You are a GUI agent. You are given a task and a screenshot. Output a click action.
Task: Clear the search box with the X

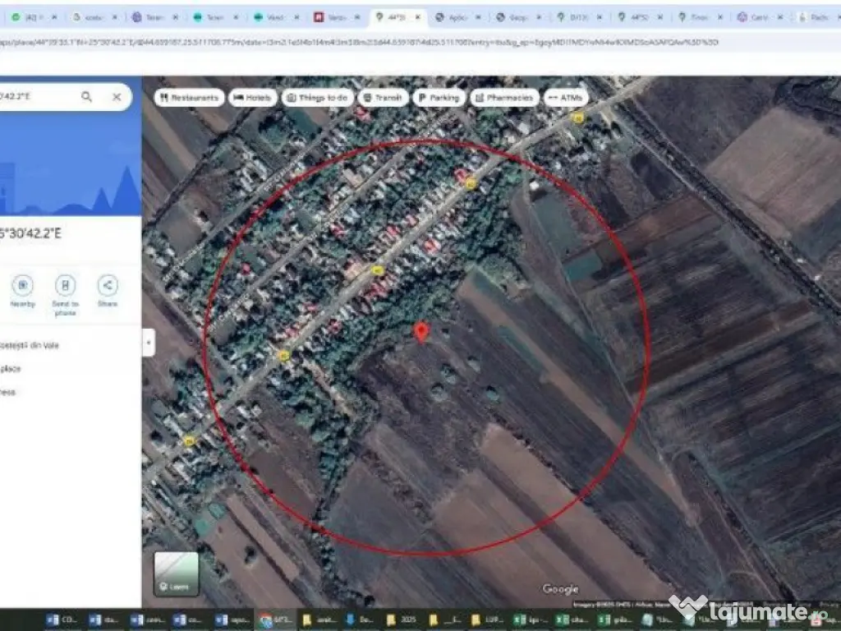click(x=117, y=97)
